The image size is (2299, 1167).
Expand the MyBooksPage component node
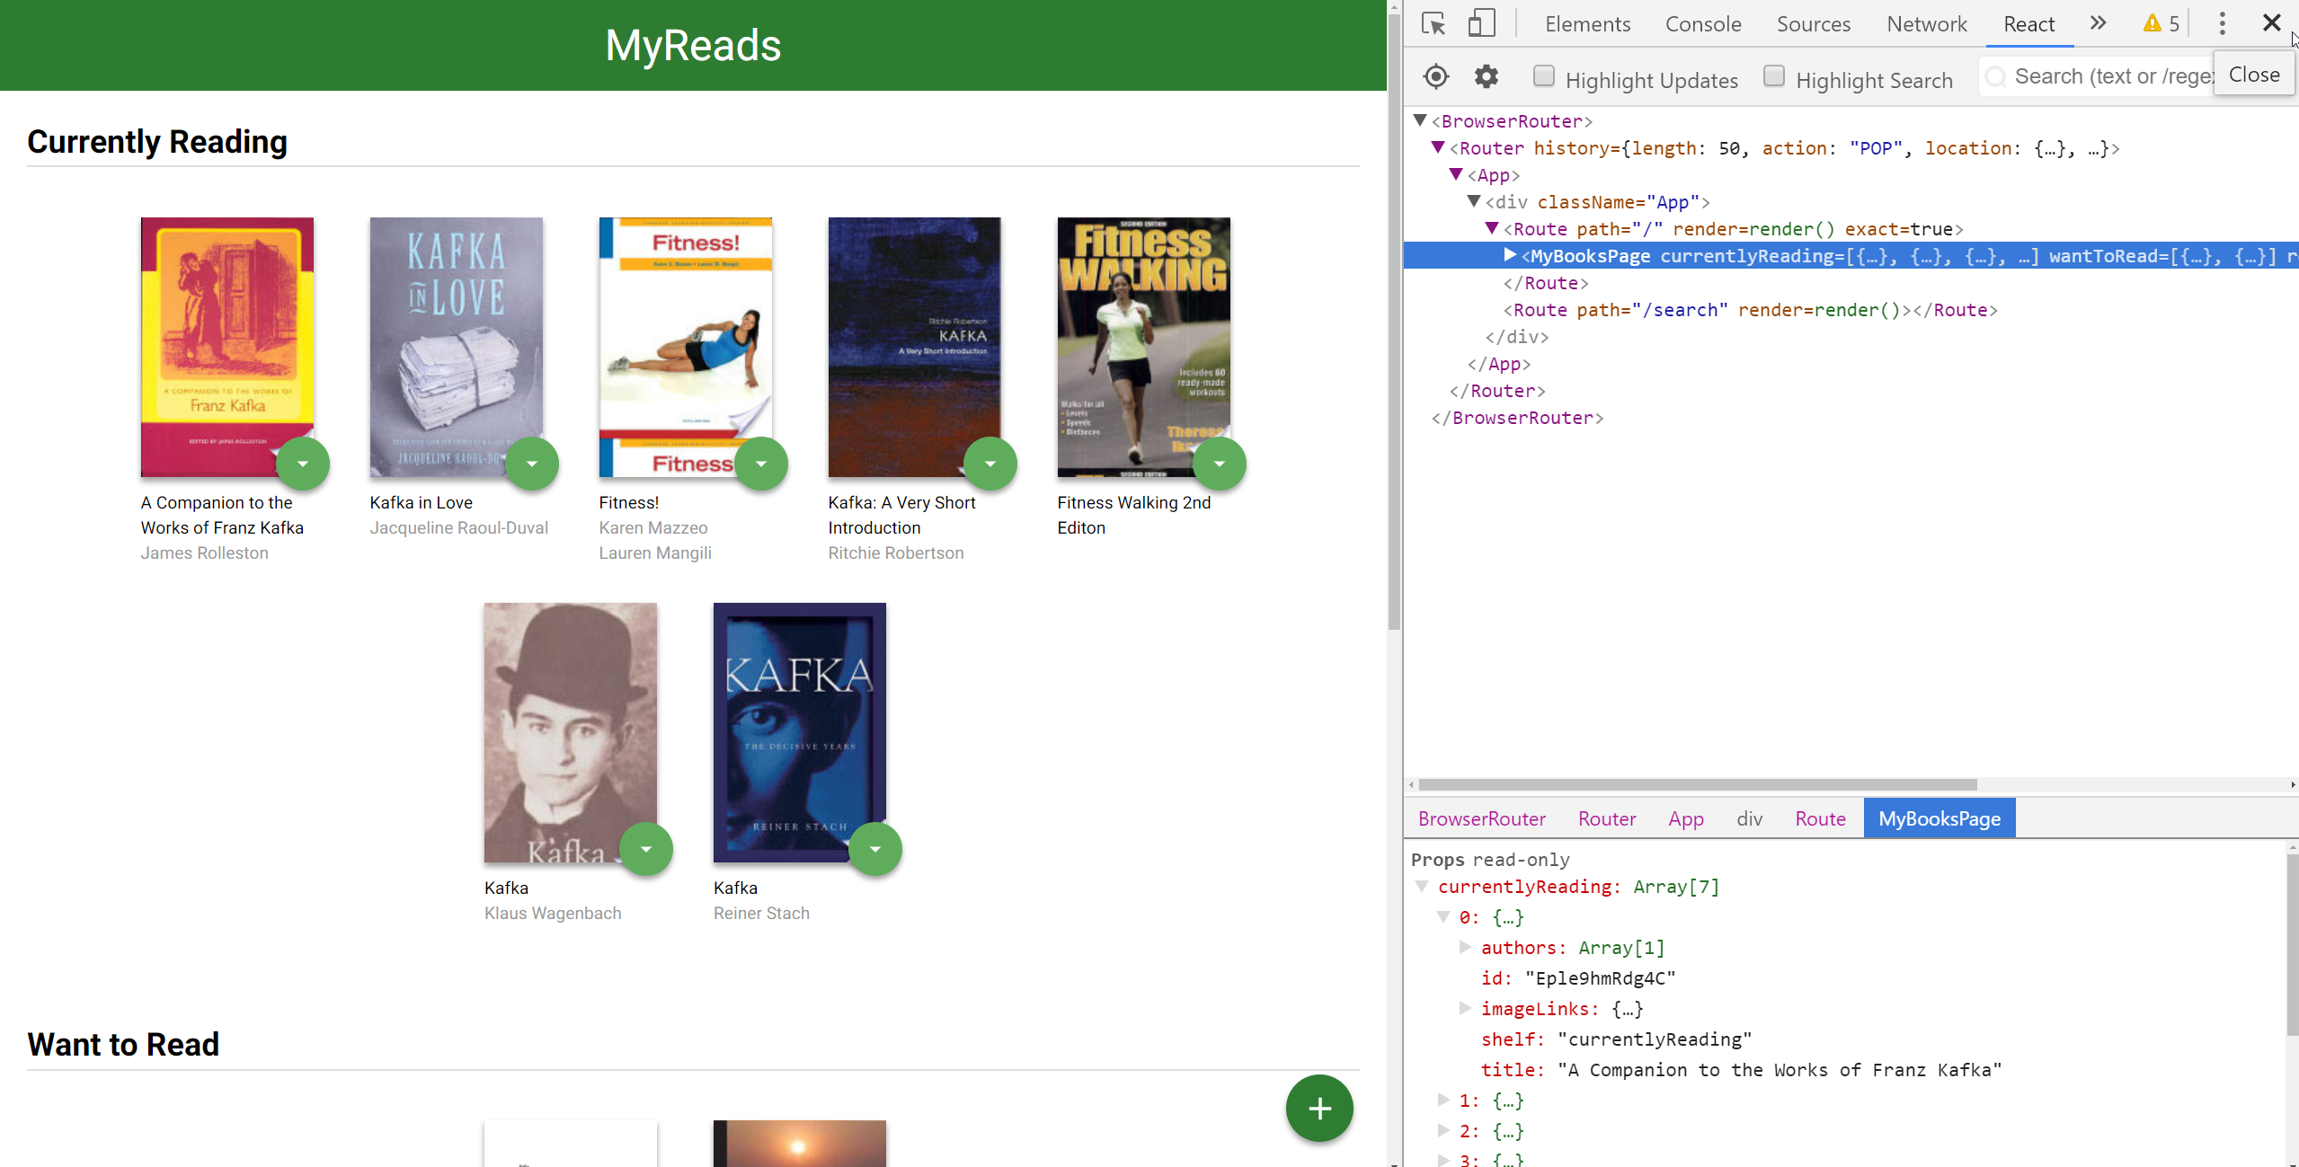[1510, 255]
